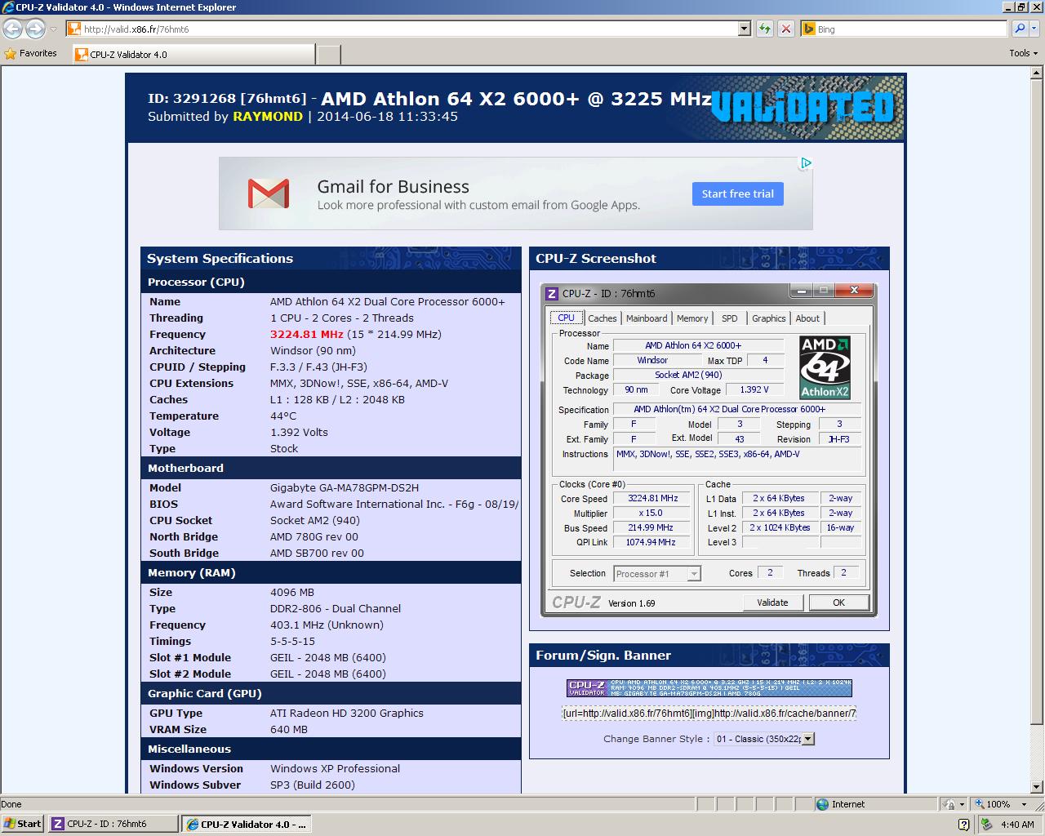Open the Tools menu dropdown
Image resolution: width=1045 pixels, height=836 pixels.
[x=1024, y=53]
